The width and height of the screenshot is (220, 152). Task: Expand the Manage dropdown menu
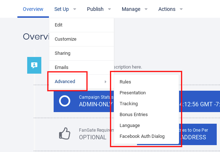pos(134,9)
